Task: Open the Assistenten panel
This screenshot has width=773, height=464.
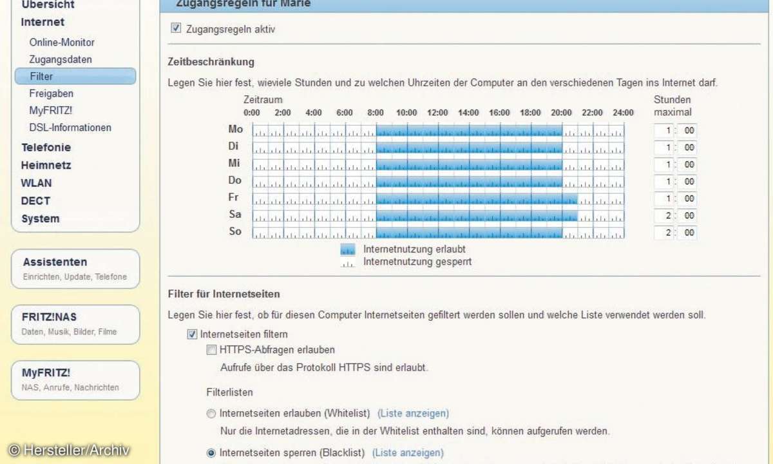Action: (x=75, y=269)
